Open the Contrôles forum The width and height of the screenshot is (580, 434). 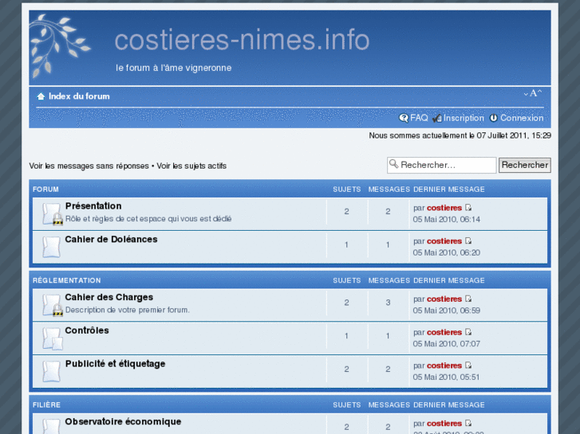(87, 330)
